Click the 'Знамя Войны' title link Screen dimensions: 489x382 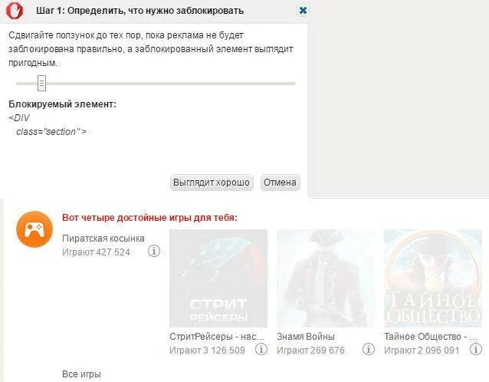coord(306,337)
